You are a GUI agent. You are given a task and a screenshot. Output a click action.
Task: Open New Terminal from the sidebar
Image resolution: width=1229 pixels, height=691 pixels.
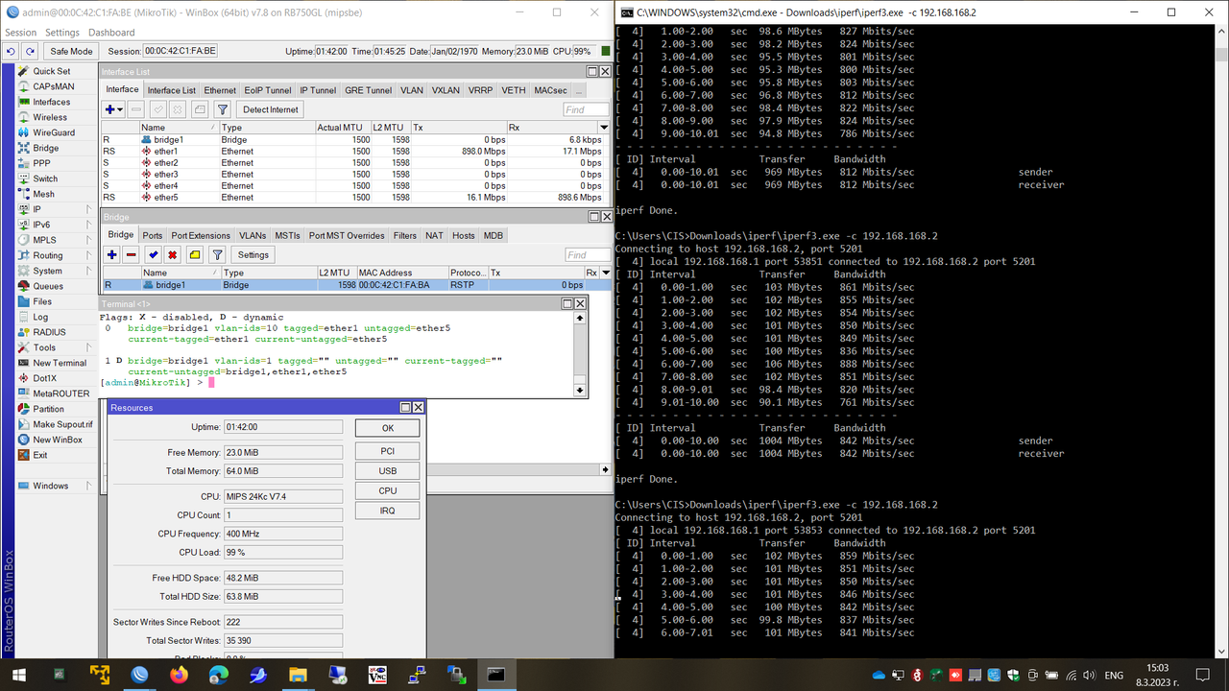pos(60,363)
